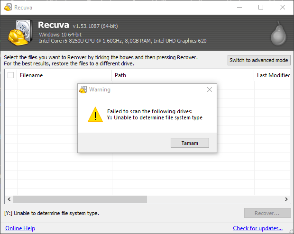Sort by Path column header
This screenshot has width=294, height=234.
(x=183, y=75)
